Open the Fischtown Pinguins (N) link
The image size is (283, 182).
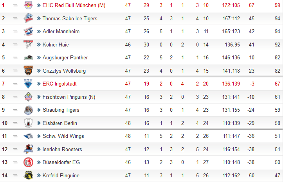69,97
